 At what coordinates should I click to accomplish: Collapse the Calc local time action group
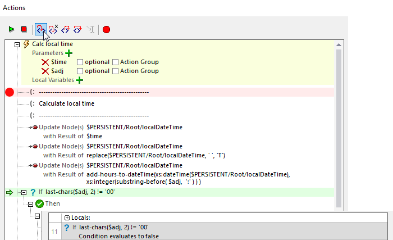point(17,44)
